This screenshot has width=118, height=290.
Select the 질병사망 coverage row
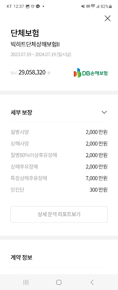[59, 132]
